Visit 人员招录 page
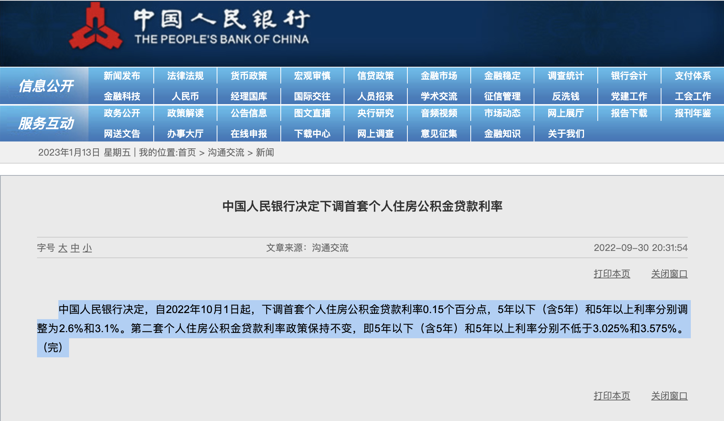The width and height of the screenshot is (724, 421). click(375, 96)
